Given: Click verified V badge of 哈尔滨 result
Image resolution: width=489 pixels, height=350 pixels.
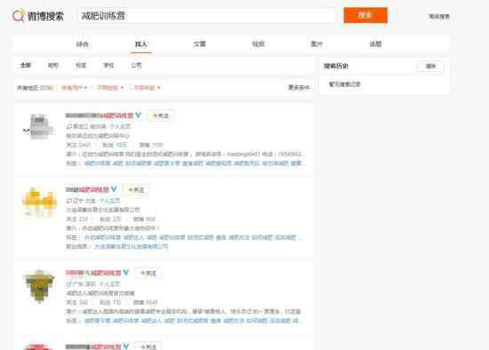Looking at the screenshot, I should [138, 115].
